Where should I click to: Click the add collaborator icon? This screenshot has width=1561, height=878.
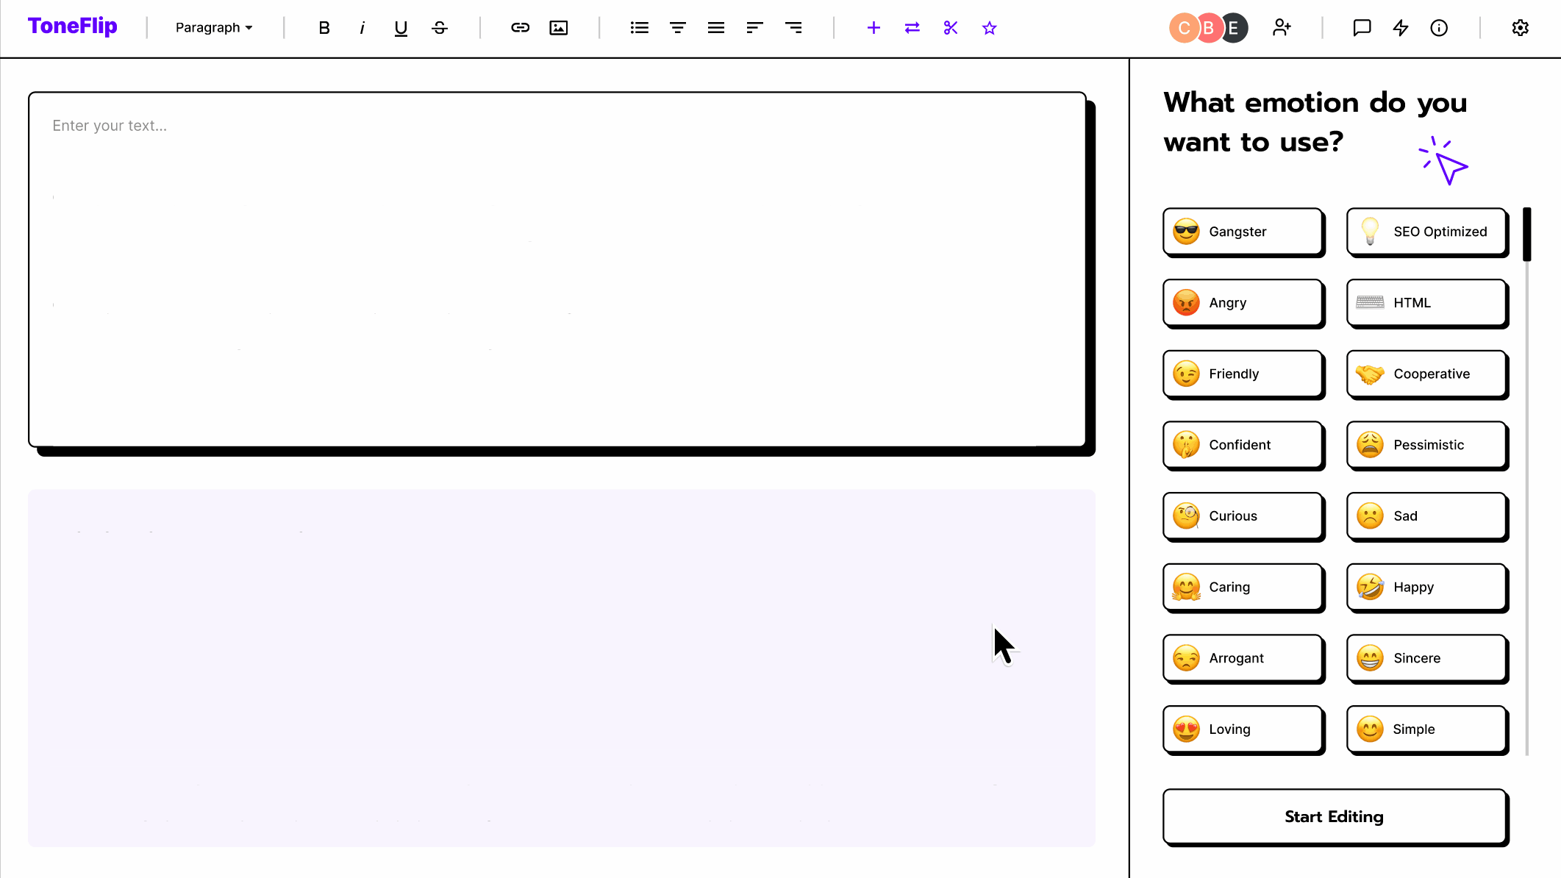pyautogui.click(x=1282, y=28)
